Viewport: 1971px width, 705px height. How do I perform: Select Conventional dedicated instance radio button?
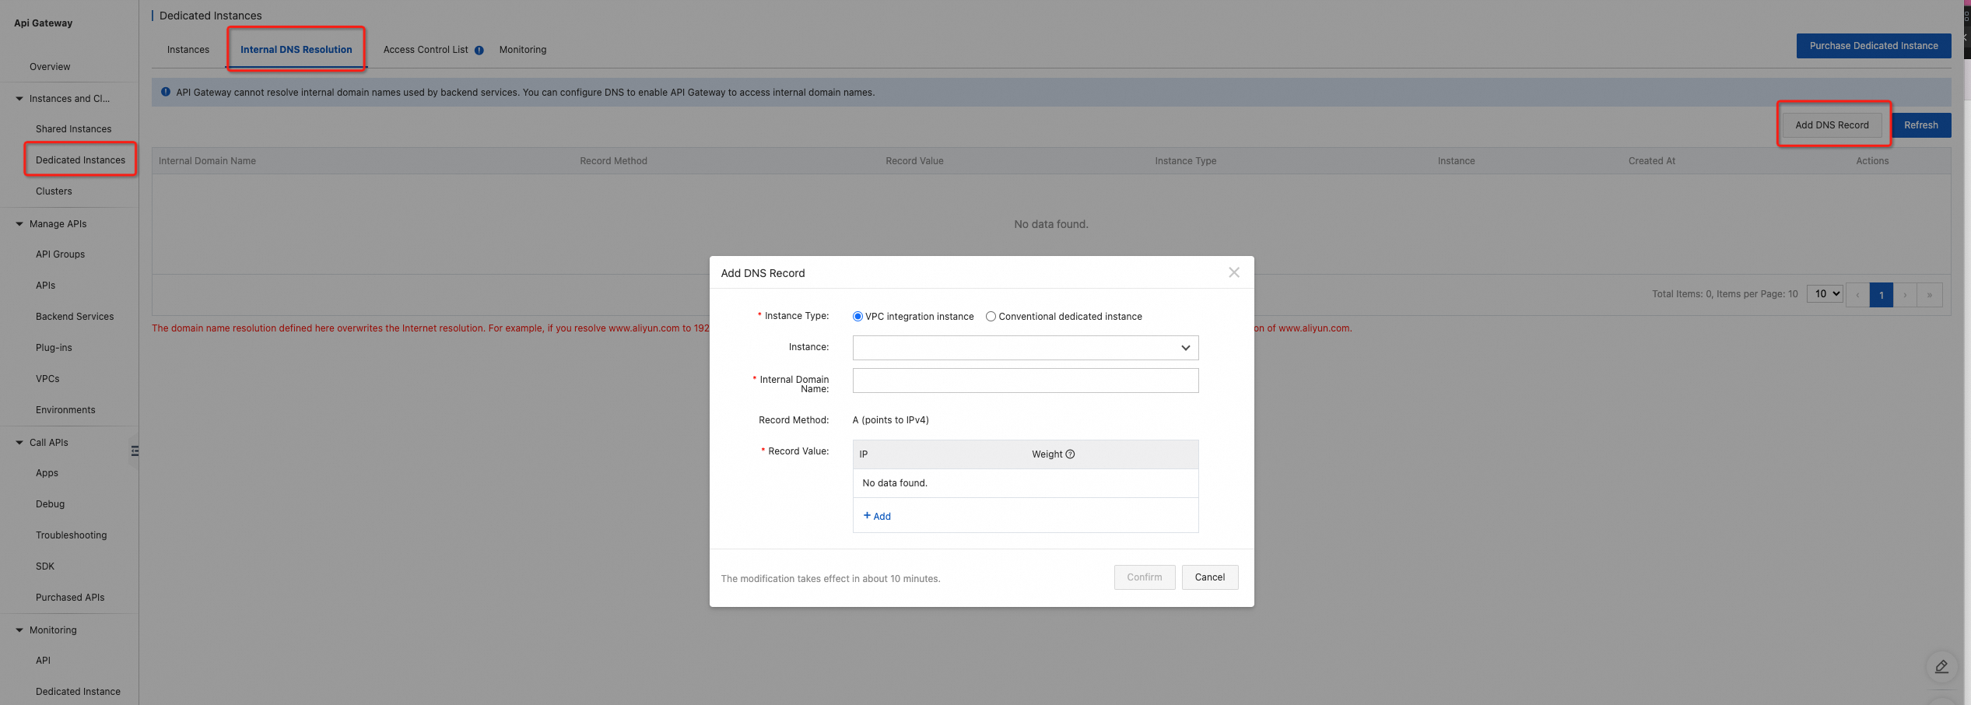pyautogui.click(x=991, y=317)
